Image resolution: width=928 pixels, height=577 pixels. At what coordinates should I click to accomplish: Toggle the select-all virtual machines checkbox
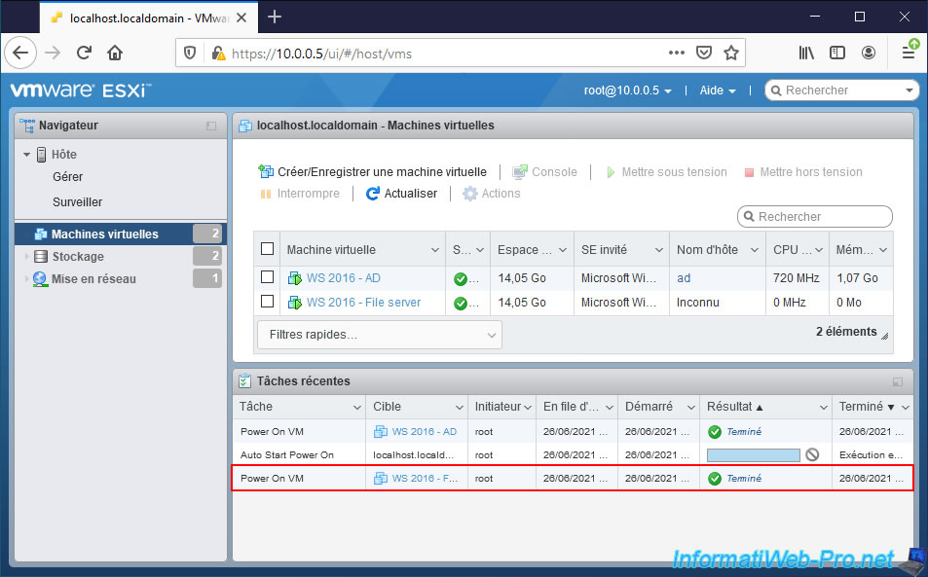coord(267,250)
